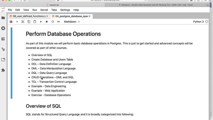Open the Property Inspector gears icon
This screenshot has height=120, width=213.
(3, 49)
